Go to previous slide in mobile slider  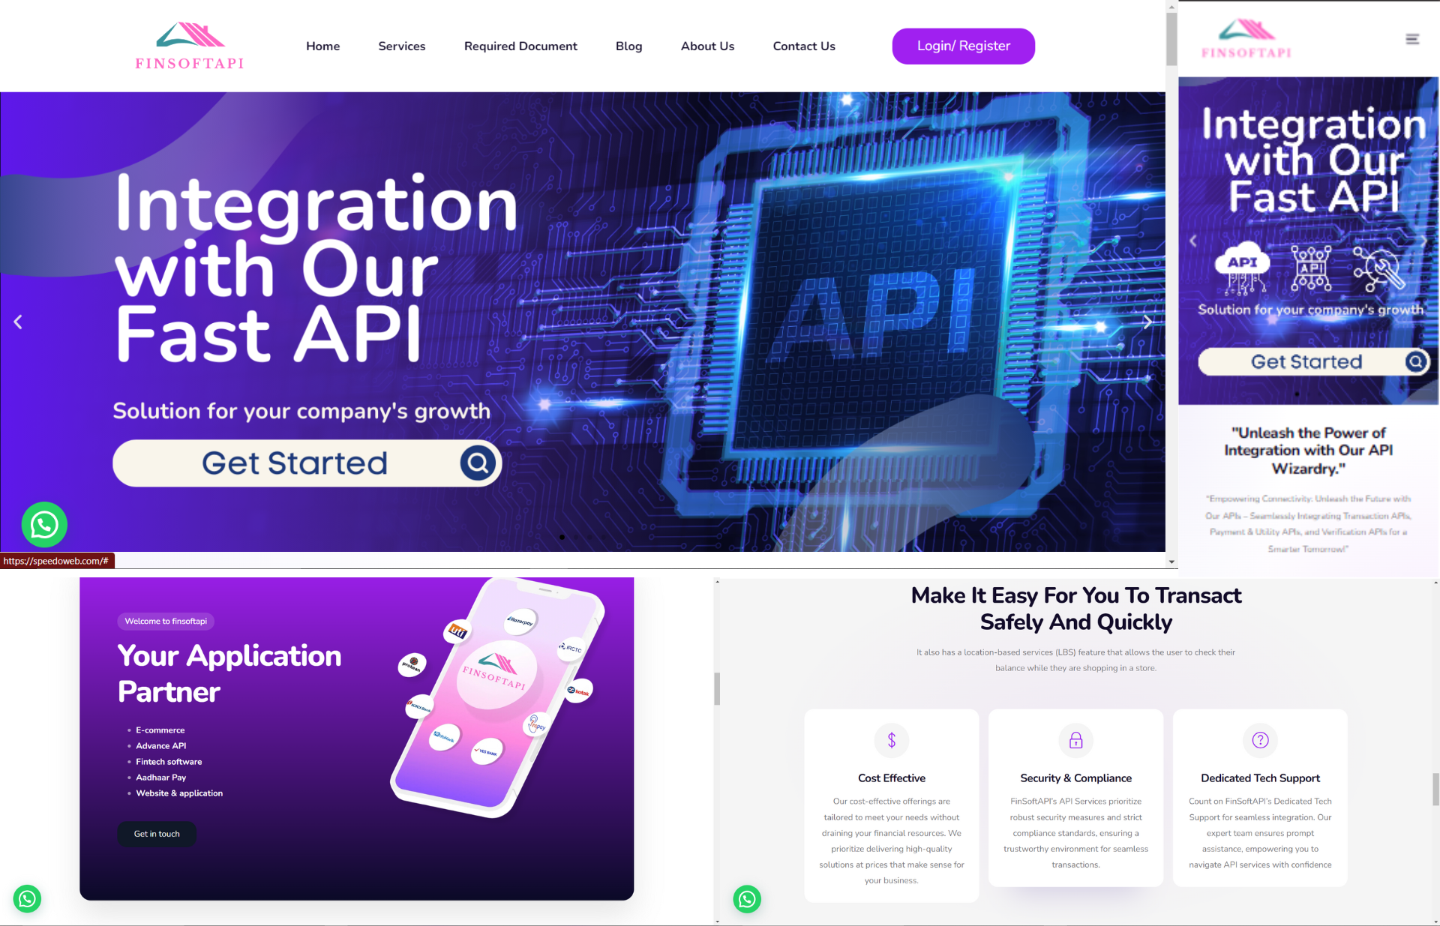pyautogui.click(x=1193, y=241)
